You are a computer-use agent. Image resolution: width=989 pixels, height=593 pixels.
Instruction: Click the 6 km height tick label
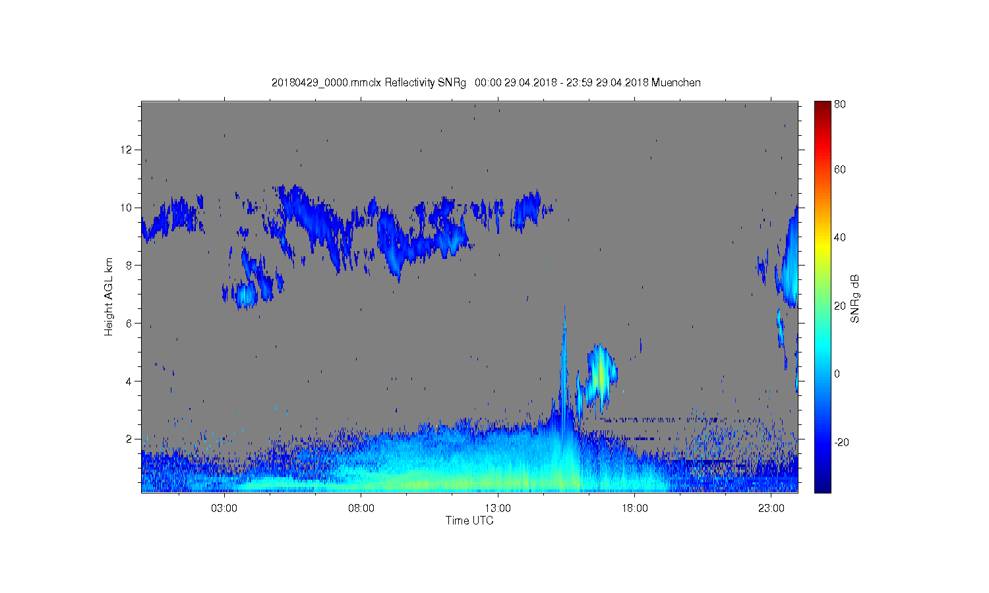(x=129, y=323)
